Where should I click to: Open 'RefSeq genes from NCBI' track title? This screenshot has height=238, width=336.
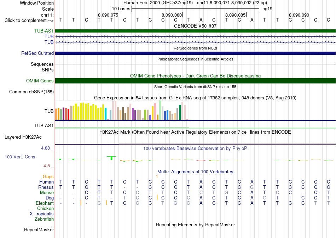coord(195,48)
